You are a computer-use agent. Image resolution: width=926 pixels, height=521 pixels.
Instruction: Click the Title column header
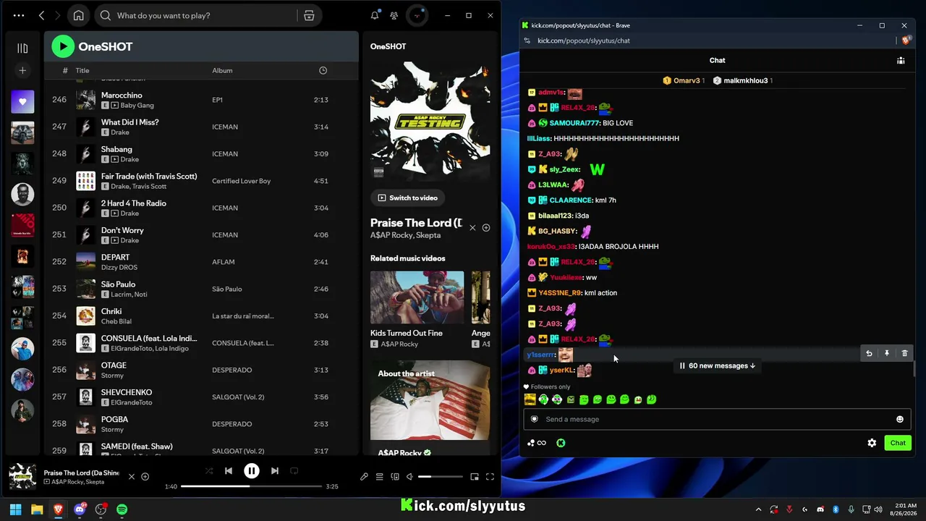coord(82,70)
